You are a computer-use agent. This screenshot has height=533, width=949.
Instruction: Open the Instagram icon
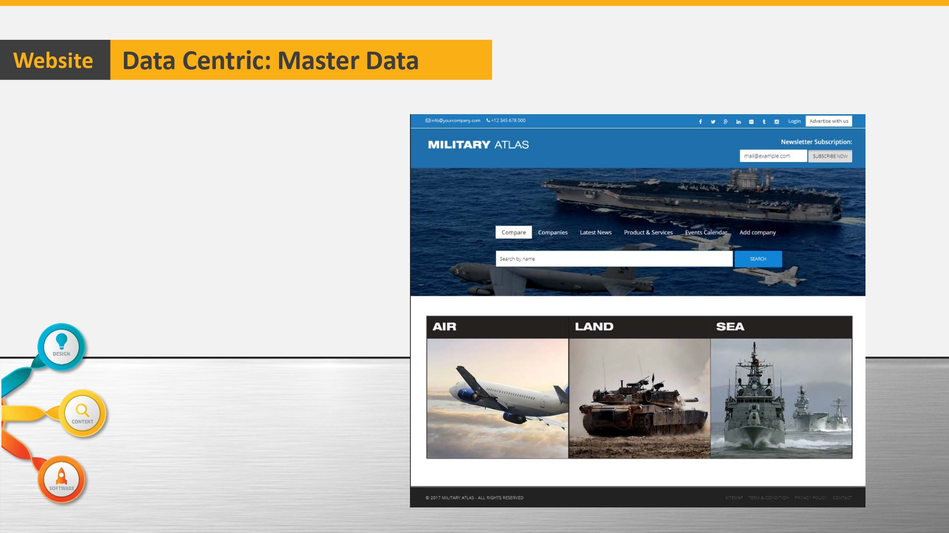coord(777,122)
